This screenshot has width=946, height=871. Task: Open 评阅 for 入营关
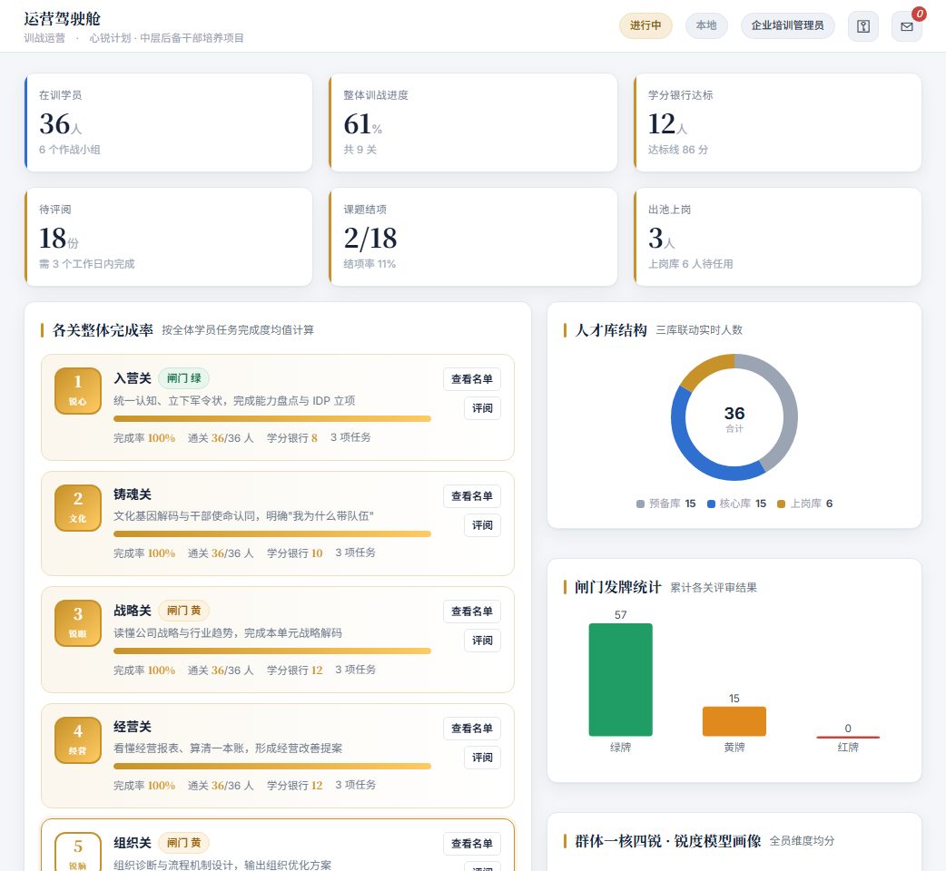pyautogui.click(x=482, y=408)
